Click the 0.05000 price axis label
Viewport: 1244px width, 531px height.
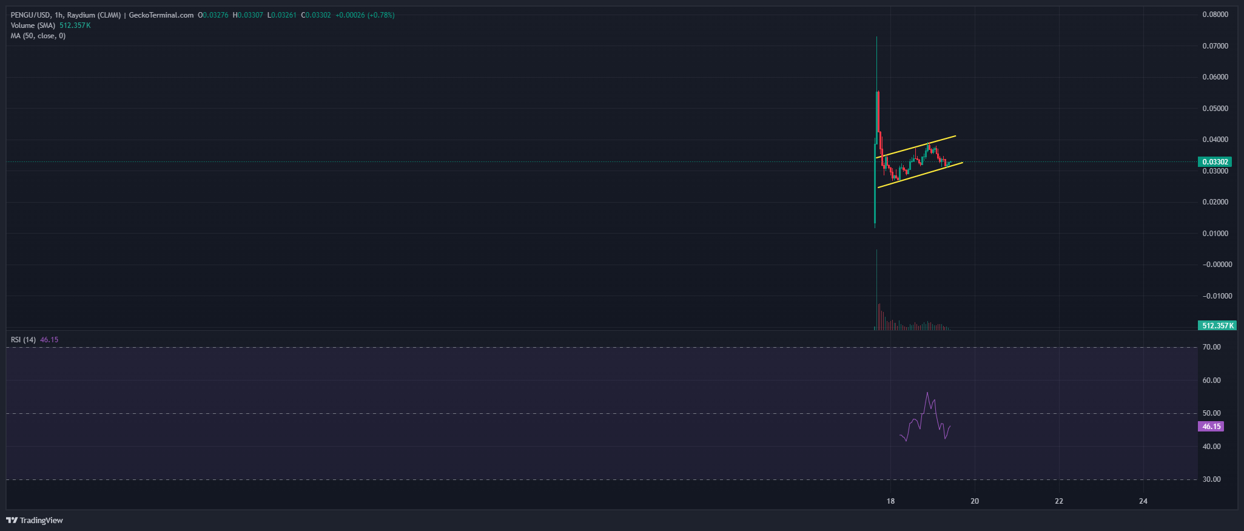pos(1215,109)
